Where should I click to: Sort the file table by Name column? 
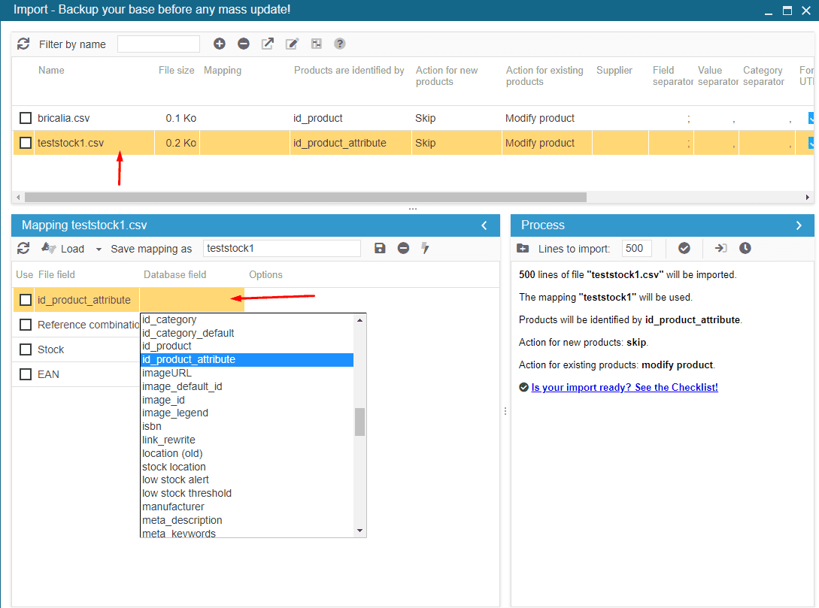point(51,71)
